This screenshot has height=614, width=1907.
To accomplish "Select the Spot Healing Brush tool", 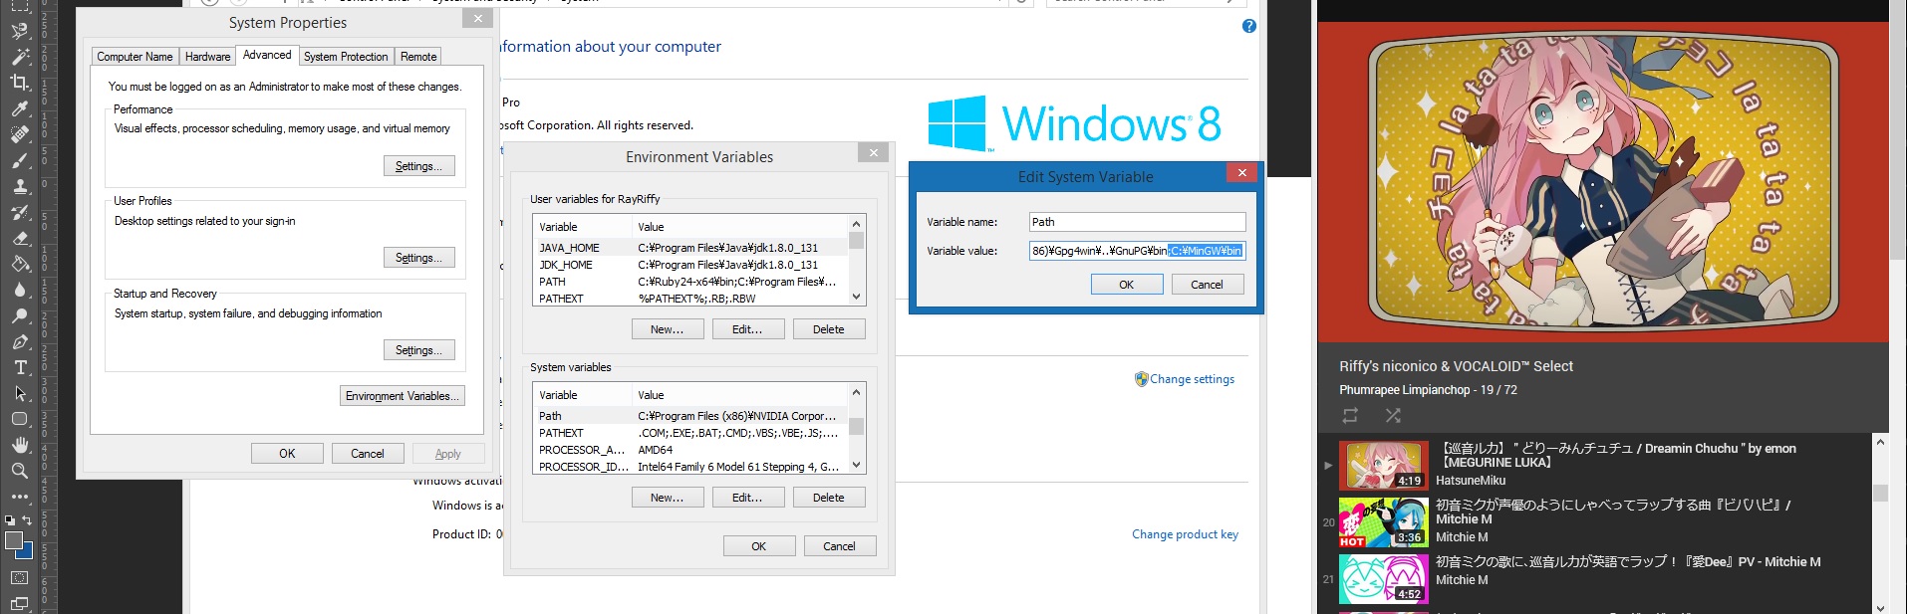I will [20, 134].
